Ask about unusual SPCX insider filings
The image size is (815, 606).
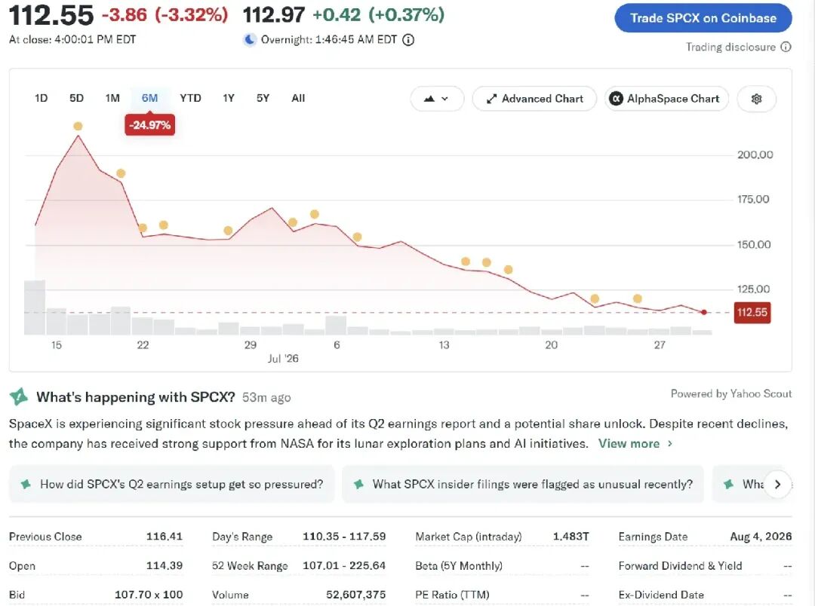(x=523, y=485)
